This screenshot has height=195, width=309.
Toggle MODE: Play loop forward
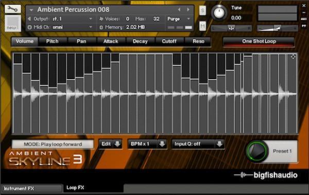pyautogui.click(x=53, y=144)
